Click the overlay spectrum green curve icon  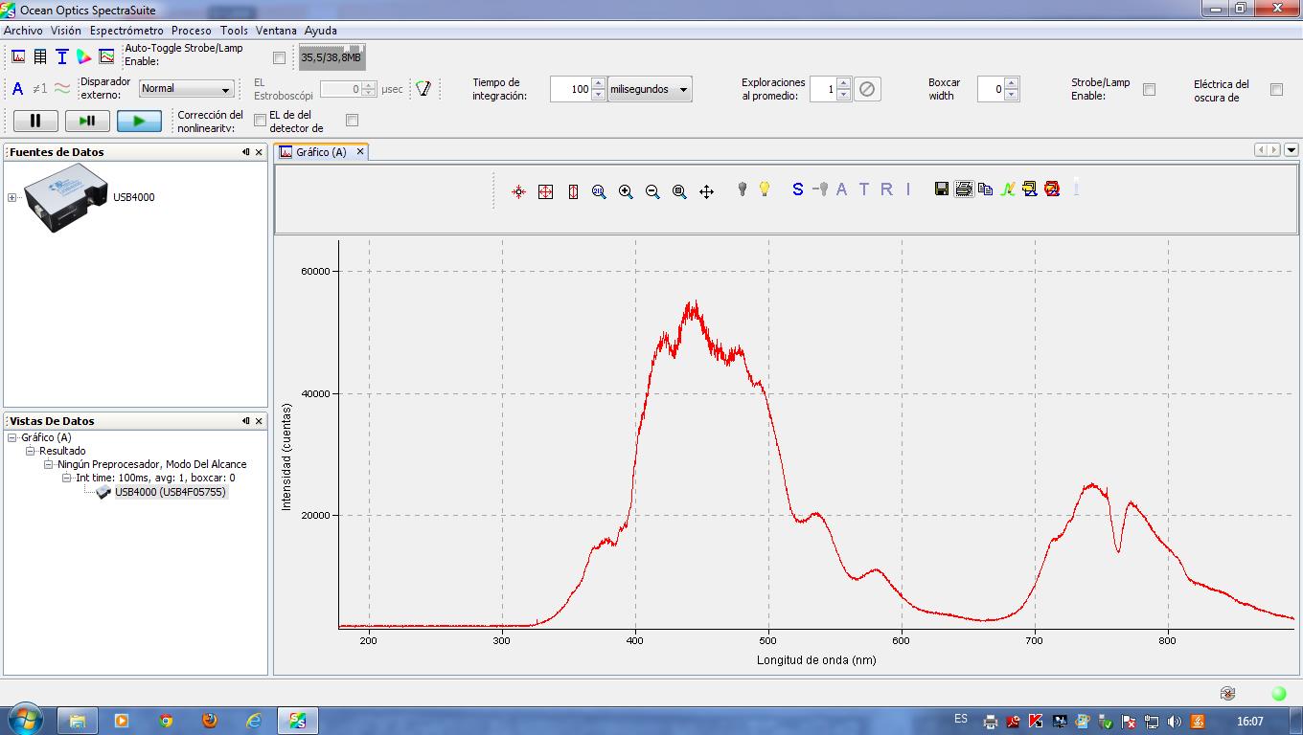click(1008, 189)
